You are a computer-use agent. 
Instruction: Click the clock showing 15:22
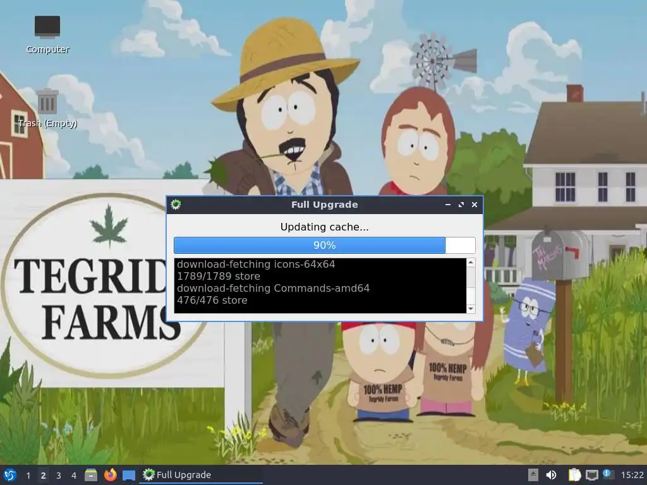(632, 475)
